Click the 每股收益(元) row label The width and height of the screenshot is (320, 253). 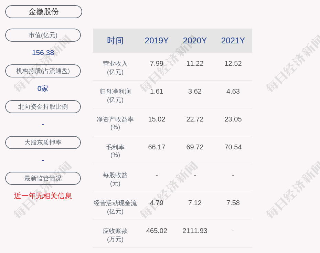pos(115,179)
